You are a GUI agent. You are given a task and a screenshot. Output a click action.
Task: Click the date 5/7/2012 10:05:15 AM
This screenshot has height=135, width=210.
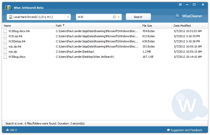click(188, 52)
